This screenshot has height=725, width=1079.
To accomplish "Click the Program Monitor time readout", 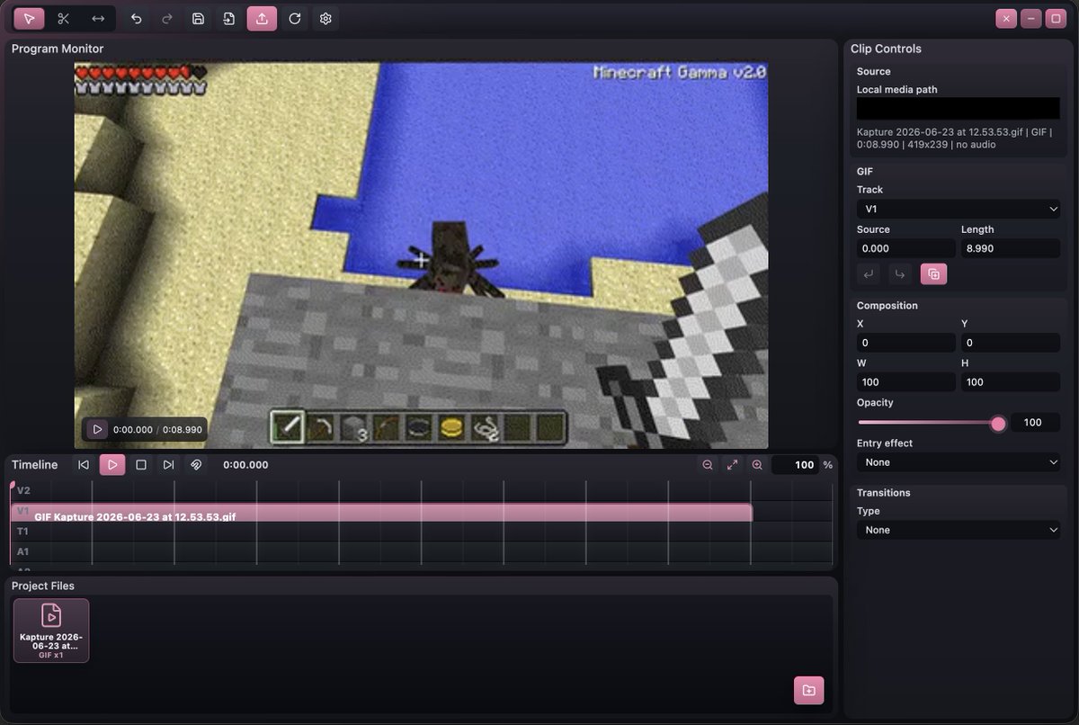I will 158,430.
